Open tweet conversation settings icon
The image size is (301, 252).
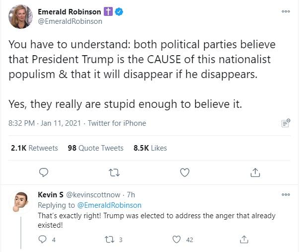tap(285, 123)
